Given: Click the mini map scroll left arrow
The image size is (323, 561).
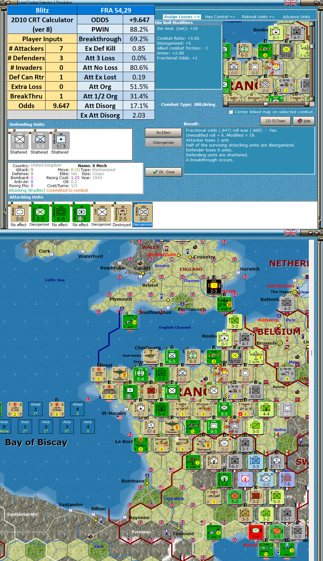Looking at the screenshot, I should (x=225, y=104).
